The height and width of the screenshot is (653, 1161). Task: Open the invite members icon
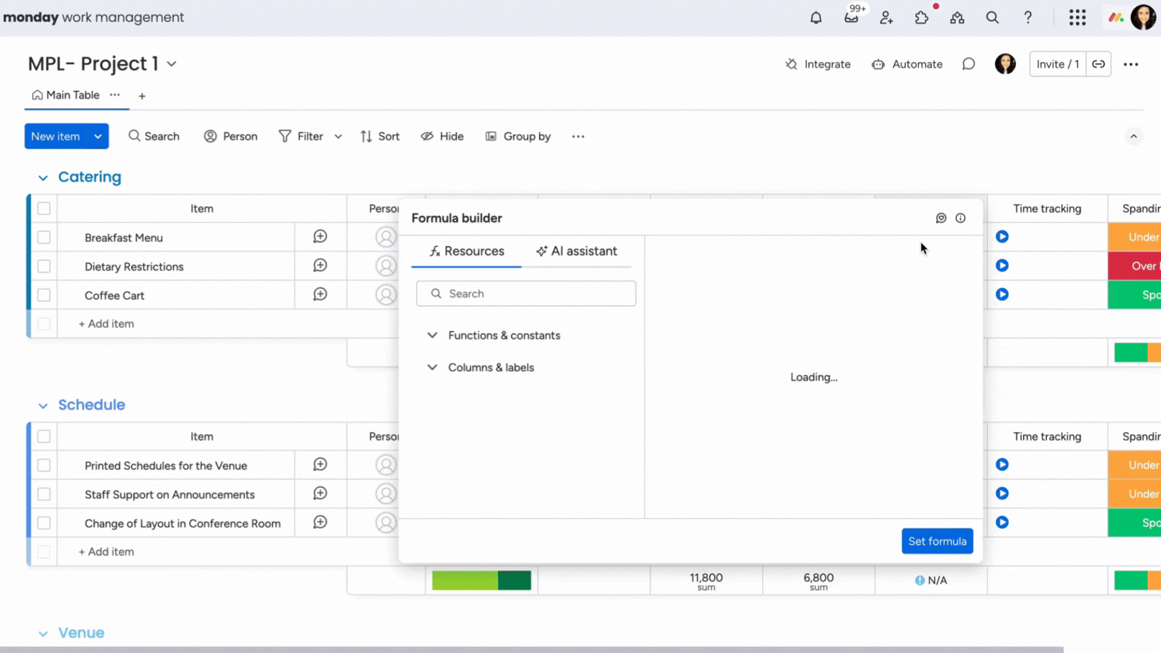pyautogui.click(x=886, y=18)
